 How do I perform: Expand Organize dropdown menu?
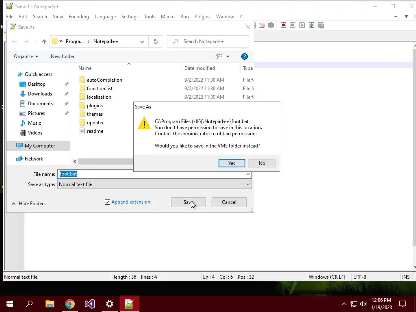point(26,56)
